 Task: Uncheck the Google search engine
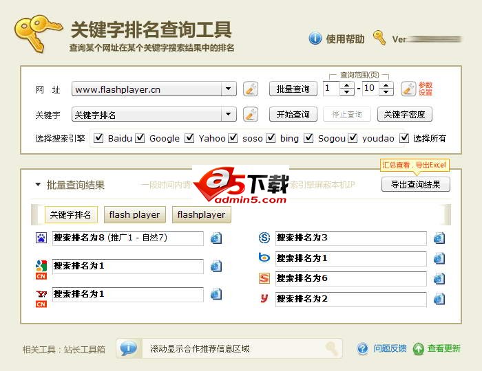(x=140, y=138)
